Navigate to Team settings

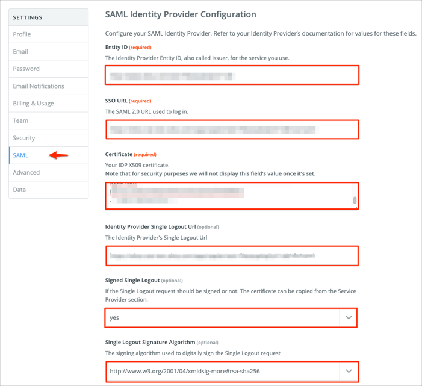[20, 120]
